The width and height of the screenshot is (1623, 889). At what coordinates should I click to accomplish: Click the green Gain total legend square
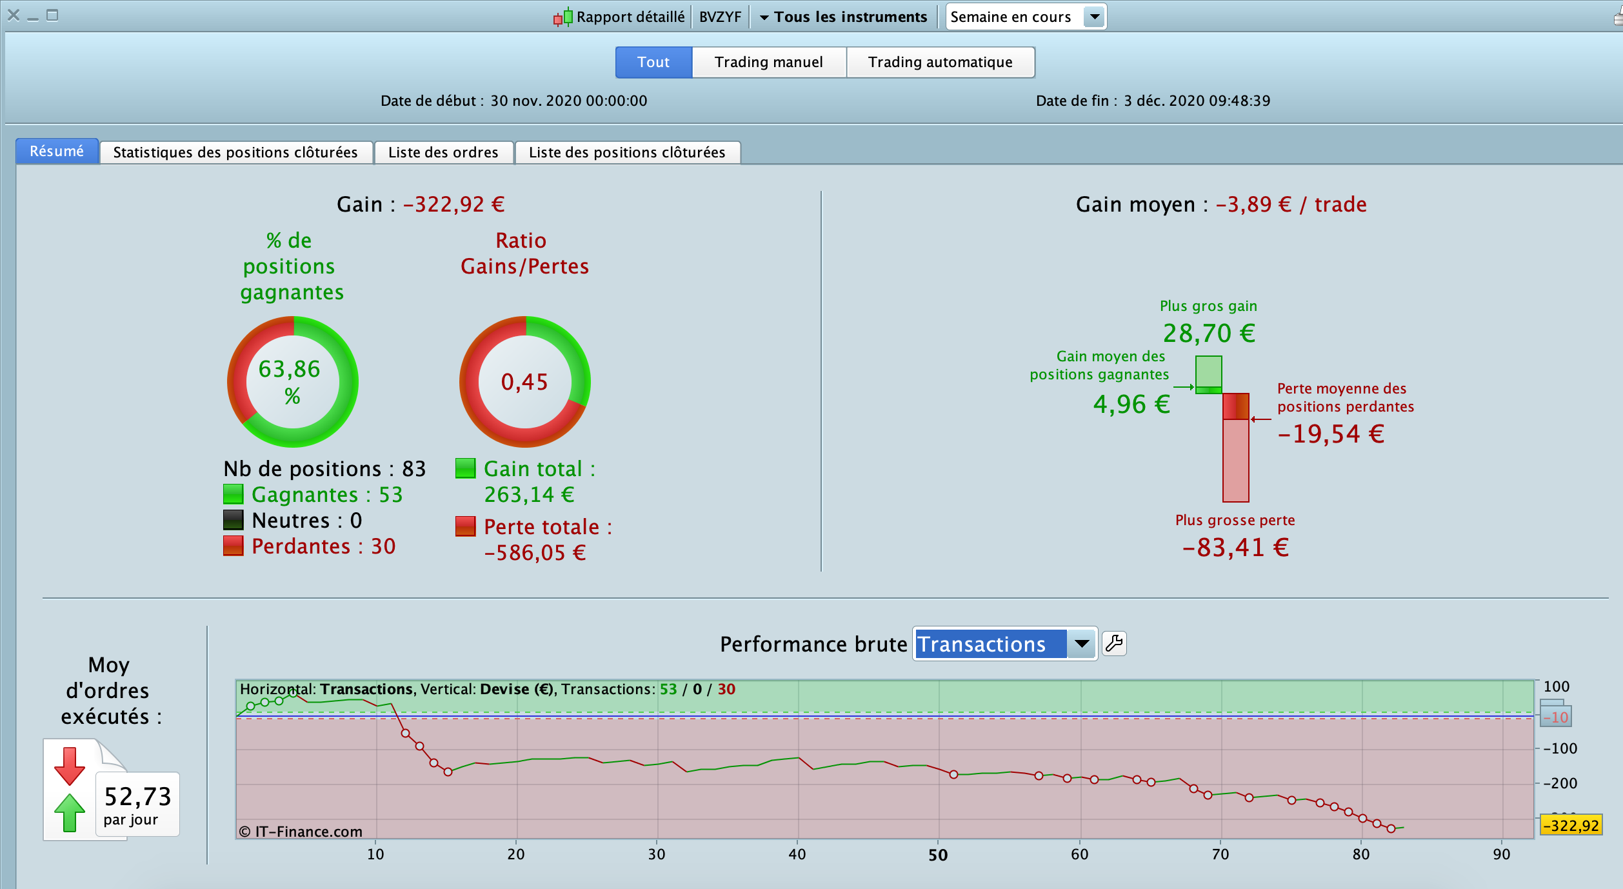coord(465,468)
